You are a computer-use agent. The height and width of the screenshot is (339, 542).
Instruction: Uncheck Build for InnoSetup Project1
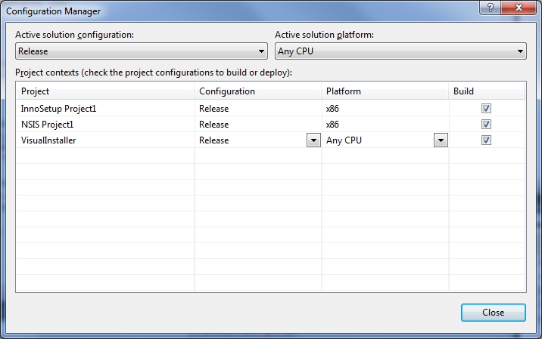click(x=486, y=108)
